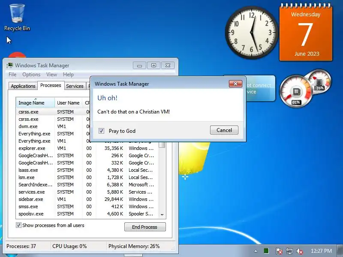Click the process list scrollbar thumb
The image size is (343, 257).
point(162,144)
